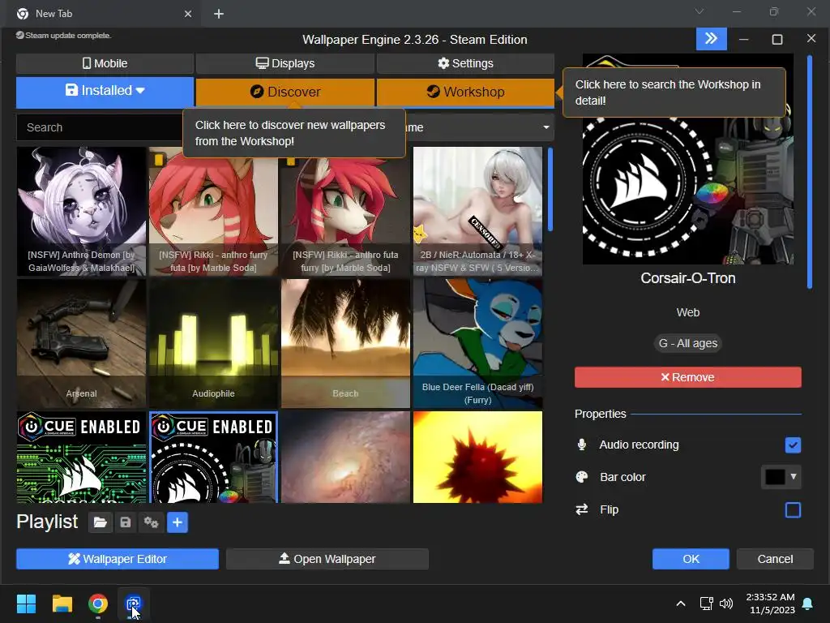The image size is (830, 623).
Task: Click the Search wallpapers field
Action: 101,127
